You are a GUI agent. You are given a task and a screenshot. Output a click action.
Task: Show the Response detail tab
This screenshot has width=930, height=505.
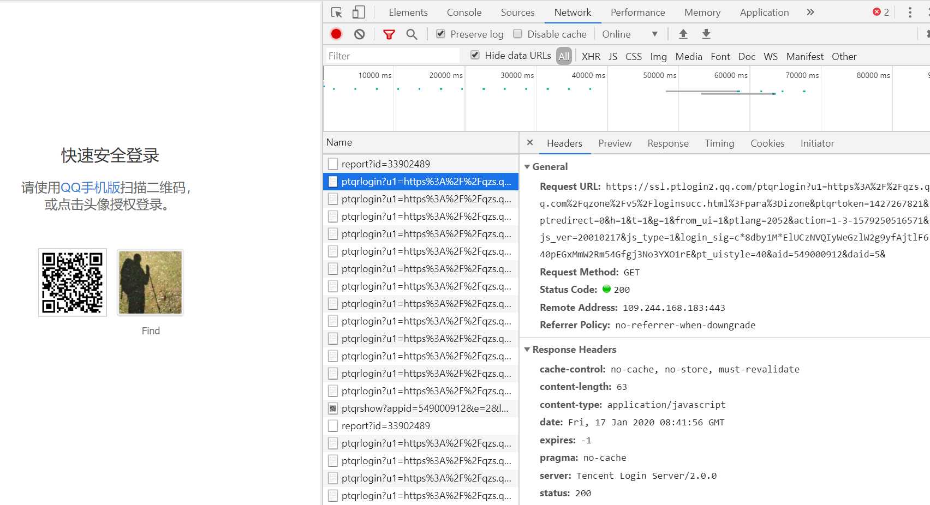[668, 143]
